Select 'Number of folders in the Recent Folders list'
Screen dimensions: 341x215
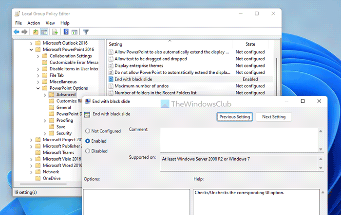155,93
